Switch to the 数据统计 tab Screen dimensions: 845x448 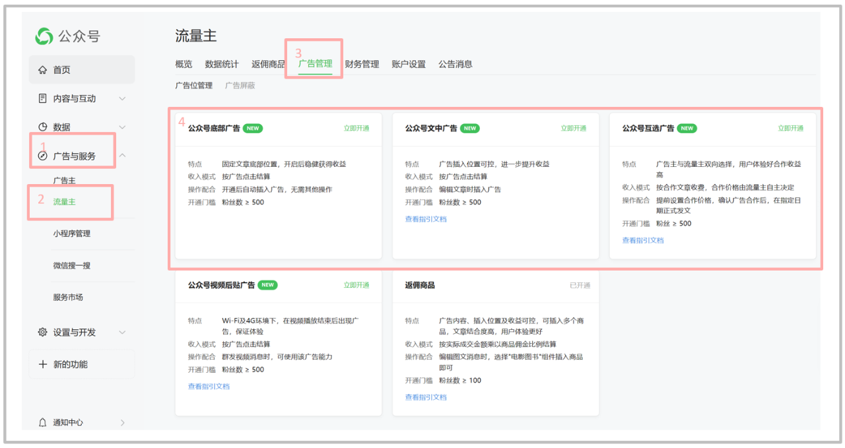pos(222,64)
